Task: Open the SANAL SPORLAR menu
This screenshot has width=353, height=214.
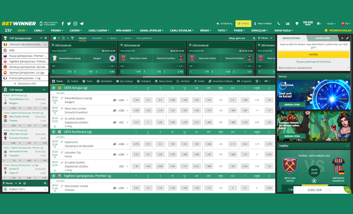Action: (x=152, y=31)
